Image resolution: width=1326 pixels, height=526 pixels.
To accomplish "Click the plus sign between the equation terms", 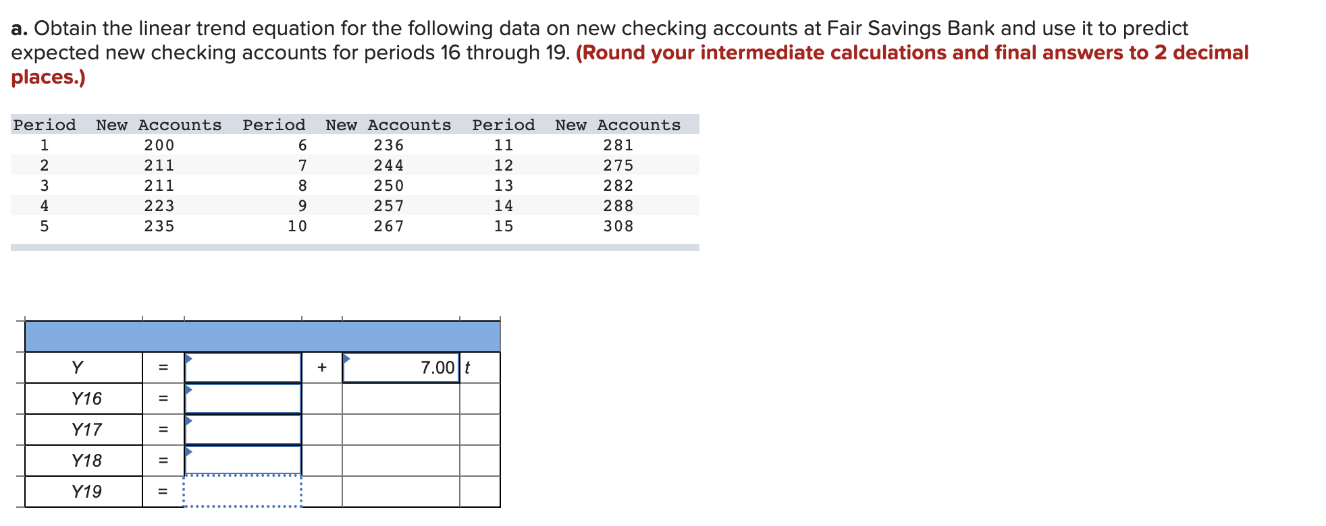I will (321, 368).
